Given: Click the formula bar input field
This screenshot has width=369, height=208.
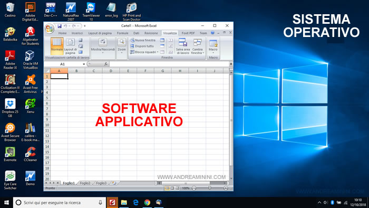Looking at the screenshot, I should point(169,64).
